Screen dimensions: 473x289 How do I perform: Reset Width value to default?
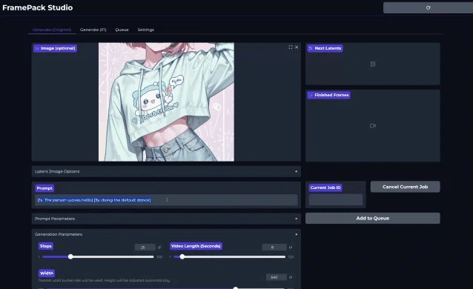pos(291,277)
